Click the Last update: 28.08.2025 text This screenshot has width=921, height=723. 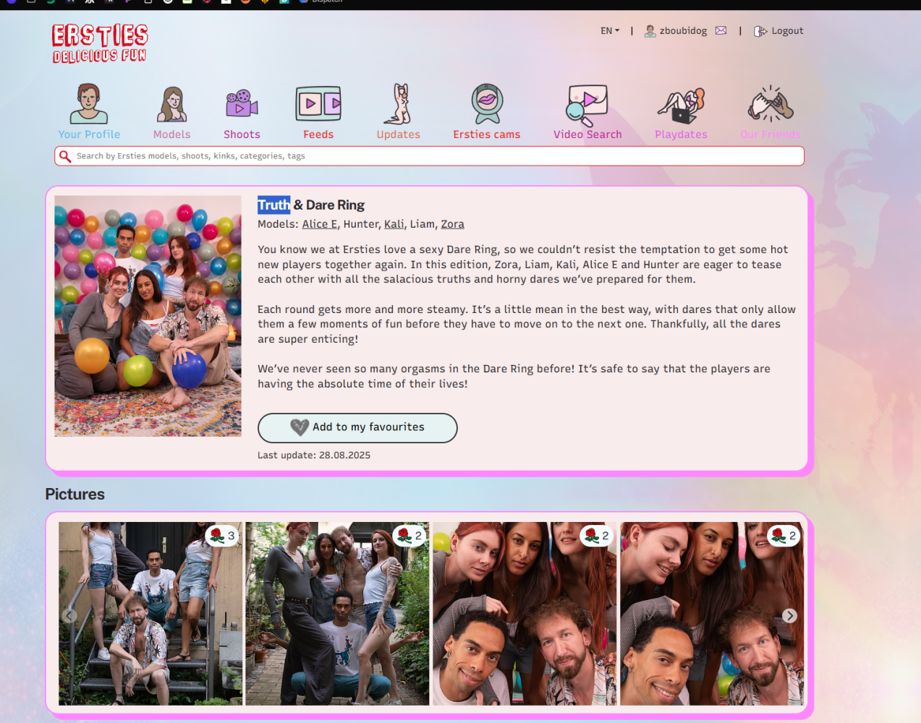(x=314, y=455)
